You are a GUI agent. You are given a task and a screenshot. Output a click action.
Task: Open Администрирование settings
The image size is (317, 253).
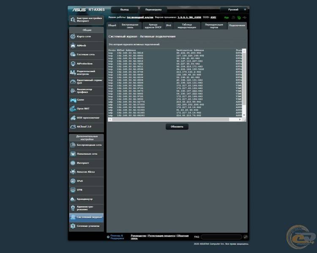(86, 208)
